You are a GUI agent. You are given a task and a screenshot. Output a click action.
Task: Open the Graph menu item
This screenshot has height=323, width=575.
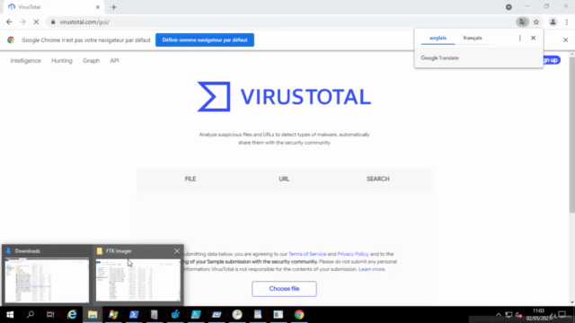(91, 61)
